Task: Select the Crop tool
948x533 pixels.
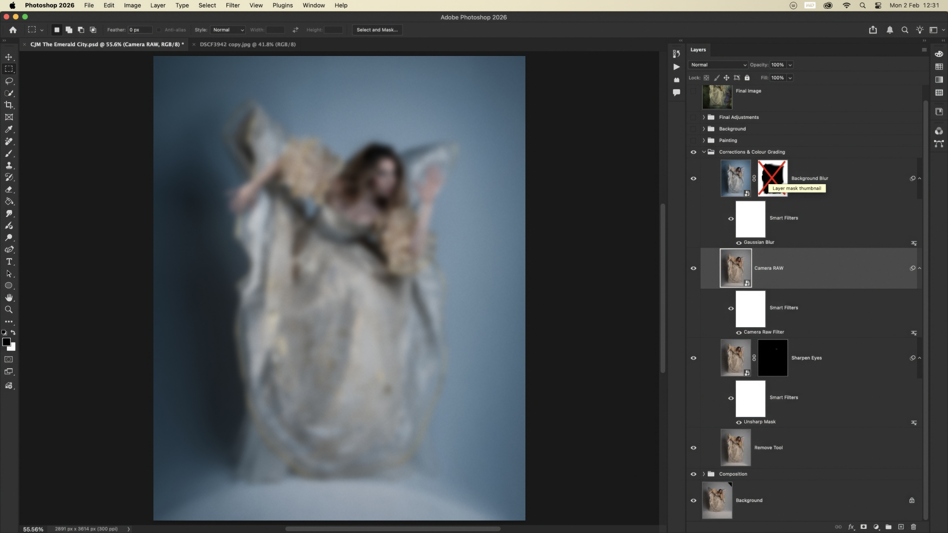Action: [x=9, y=105]
